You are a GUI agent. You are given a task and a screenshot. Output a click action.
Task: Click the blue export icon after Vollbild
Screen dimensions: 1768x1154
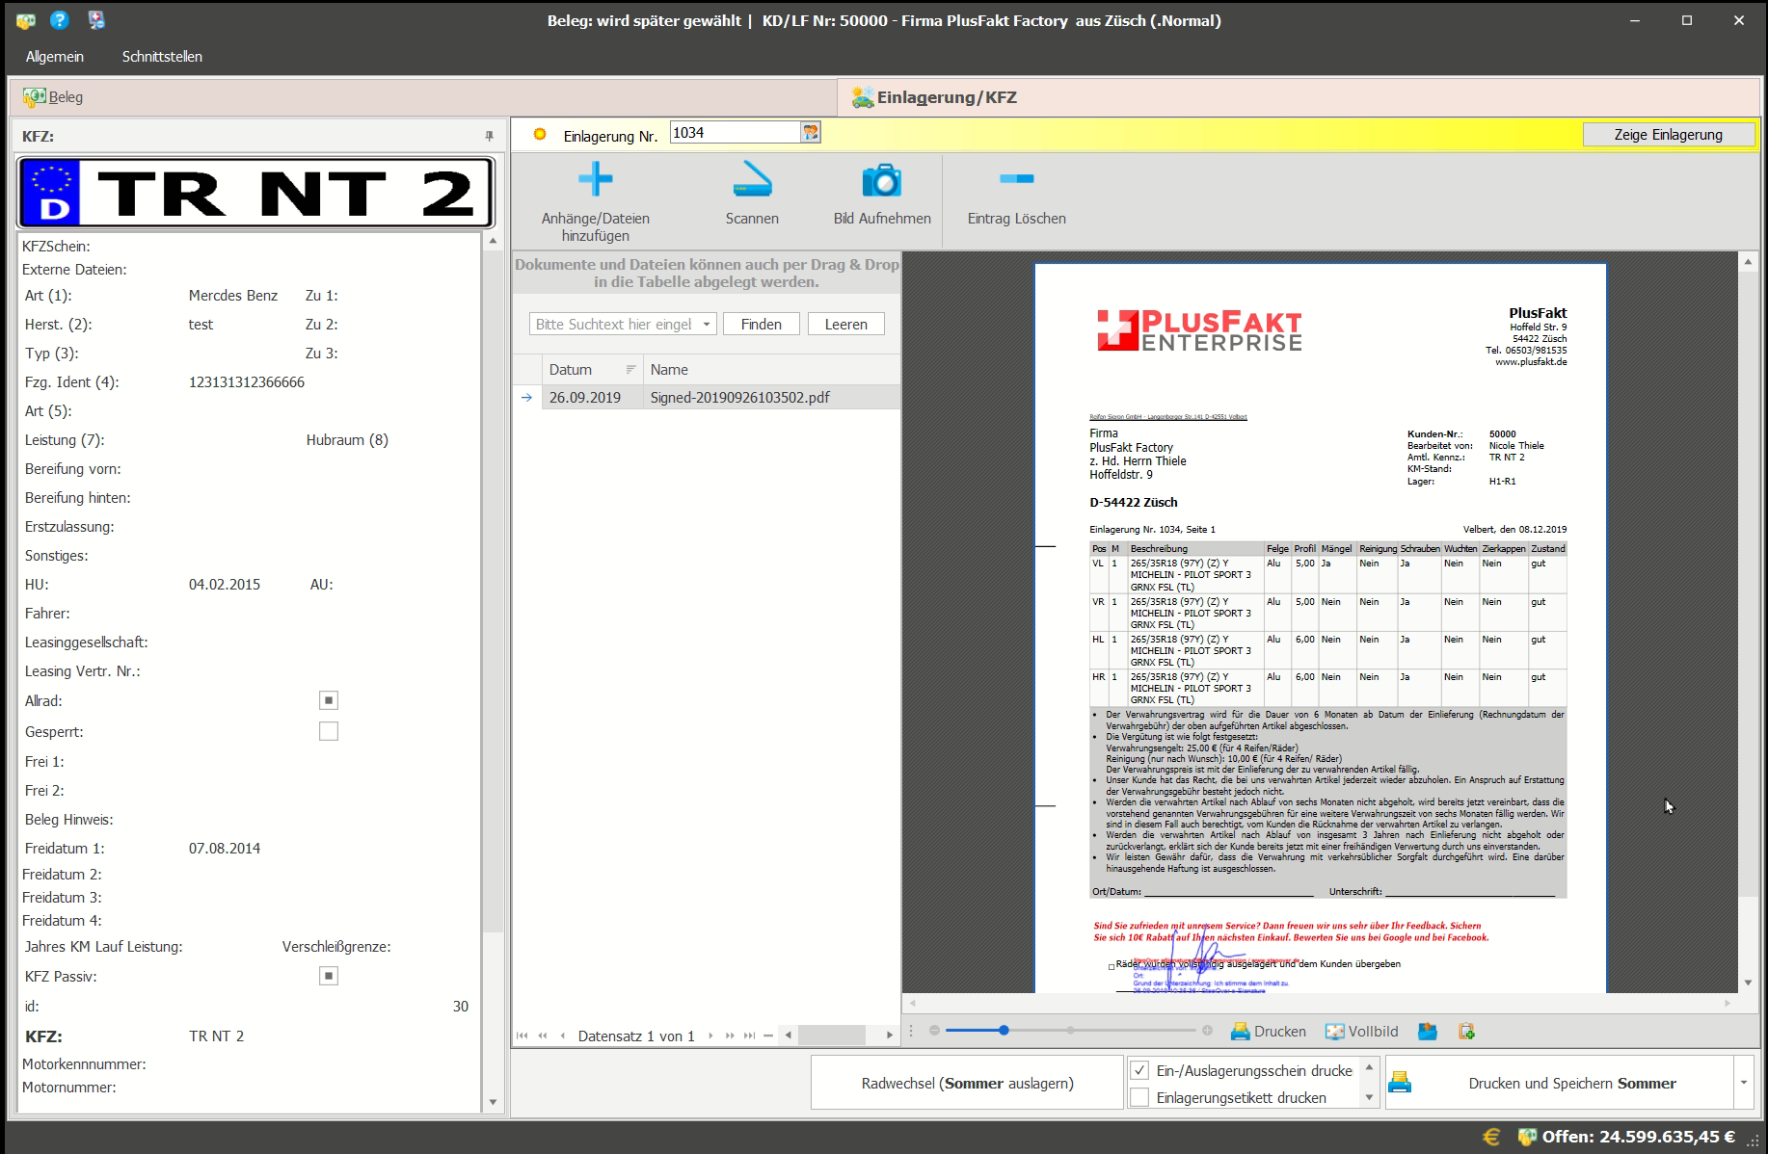click(1428, 1031)
